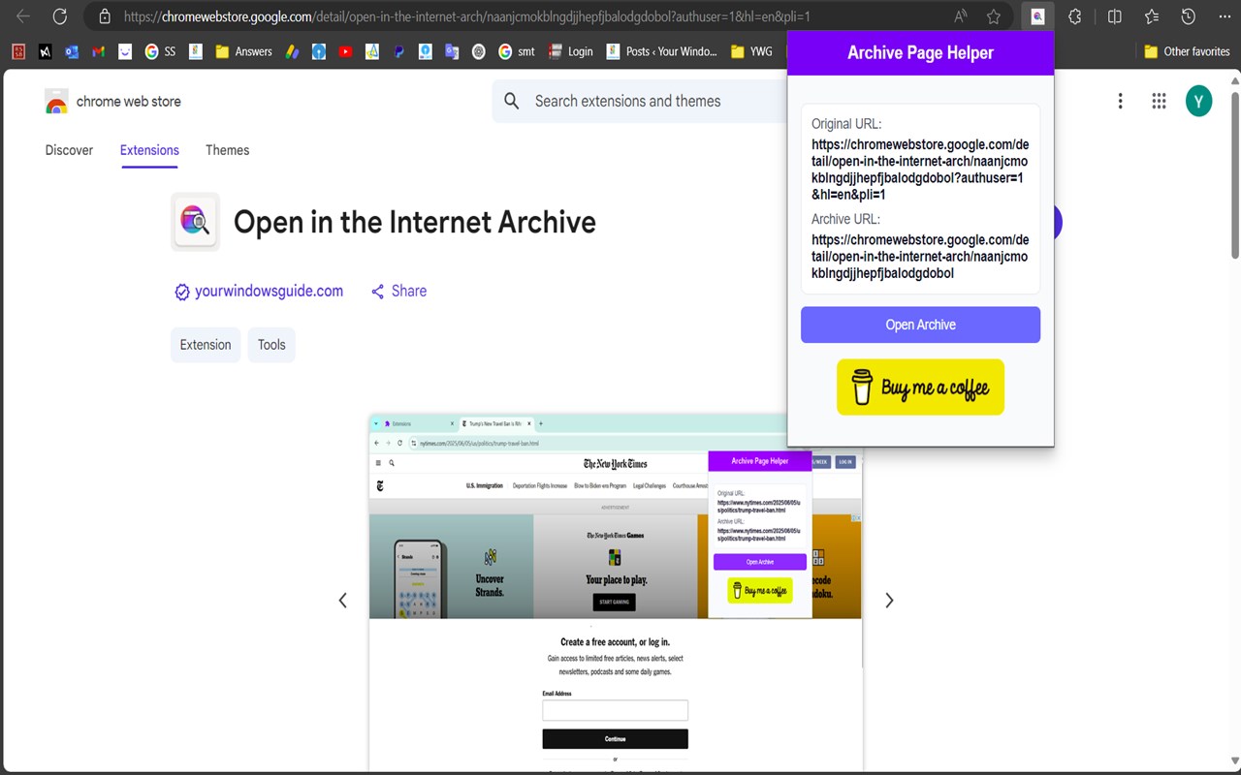Open the browser Settings and more menu
This screenshot has width=1241, height=775.
1225,16
